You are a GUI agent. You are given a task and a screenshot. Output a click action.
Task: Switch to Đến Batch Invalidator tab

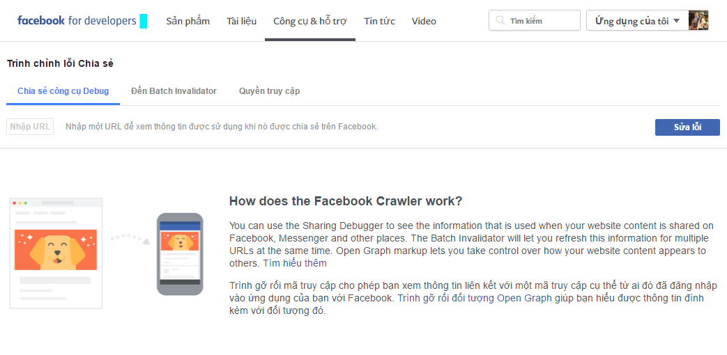(174, 91)
